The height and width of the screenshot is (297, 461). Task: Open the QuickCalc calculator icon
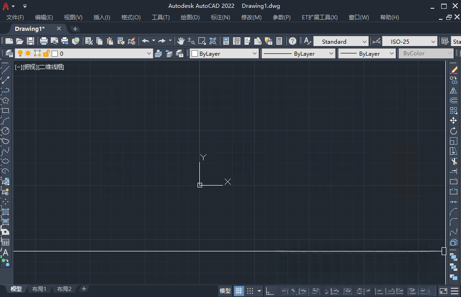[x=279, y=41]
